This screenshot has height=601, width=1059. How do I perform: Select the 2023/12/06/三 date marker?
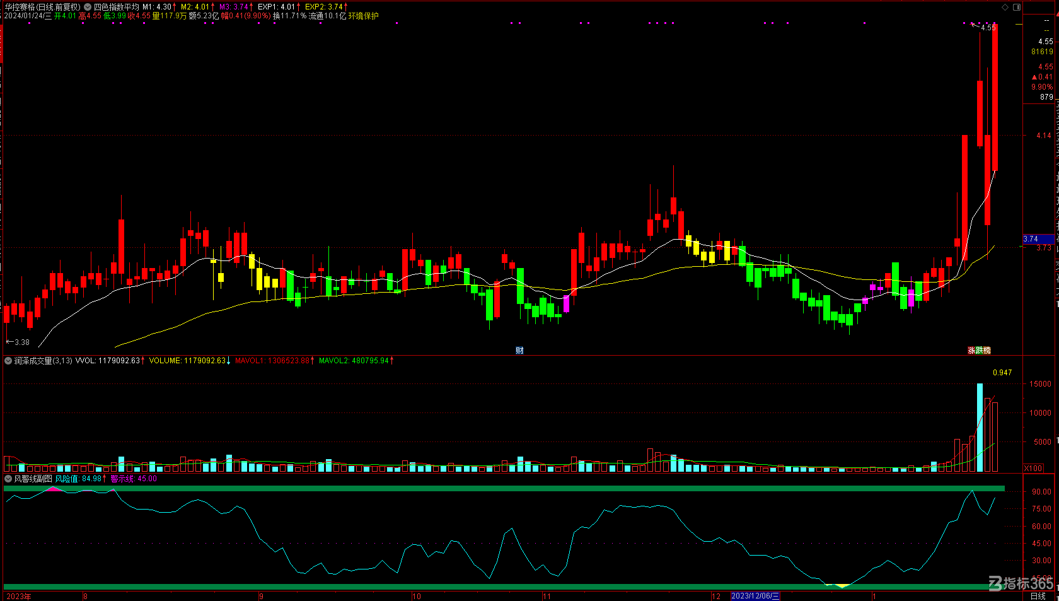[x=755, y=596]
